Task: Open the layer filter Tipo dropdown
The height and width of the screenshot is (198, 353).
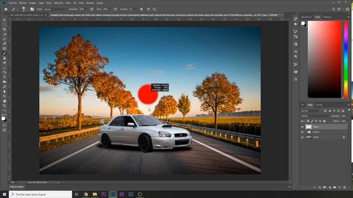Action: pyautogui.click(x=311, y=111)
